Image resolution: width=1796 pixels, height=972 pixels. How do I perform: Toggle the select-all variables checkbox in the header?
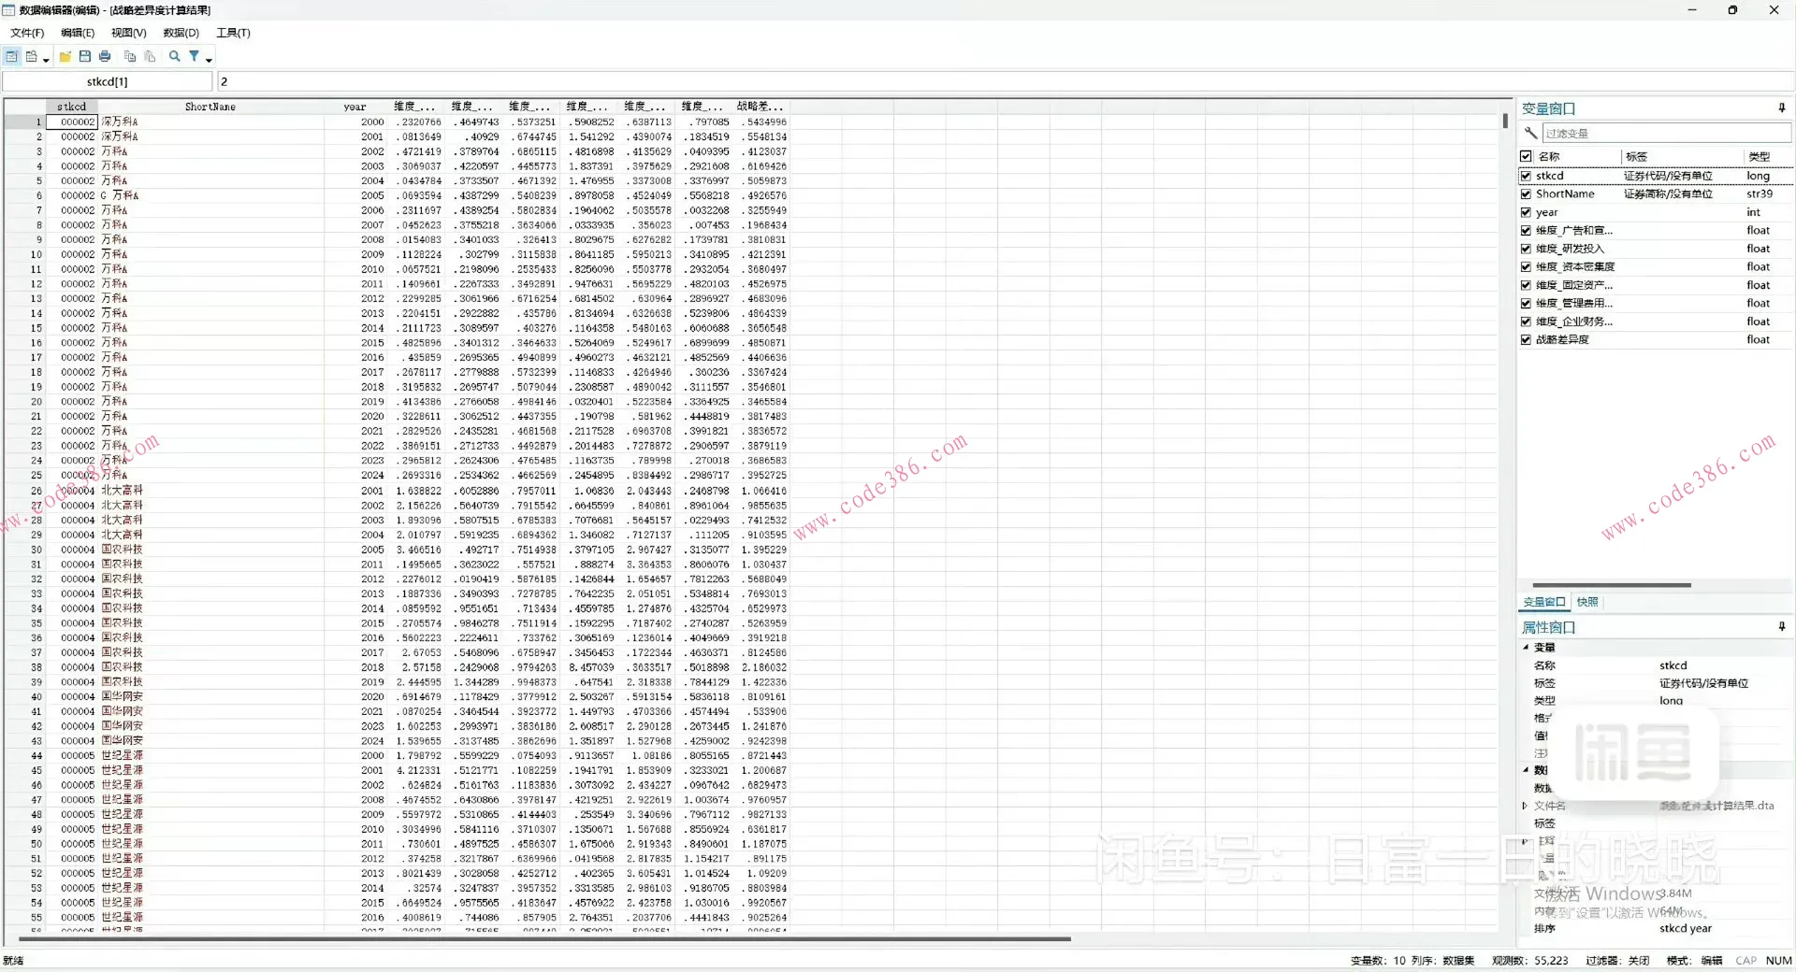point(1527,156)
